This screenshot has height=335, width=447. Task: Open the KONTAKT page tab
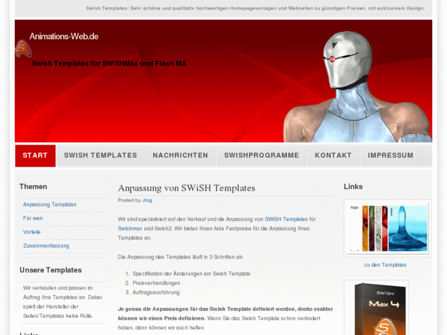(333, 156)
